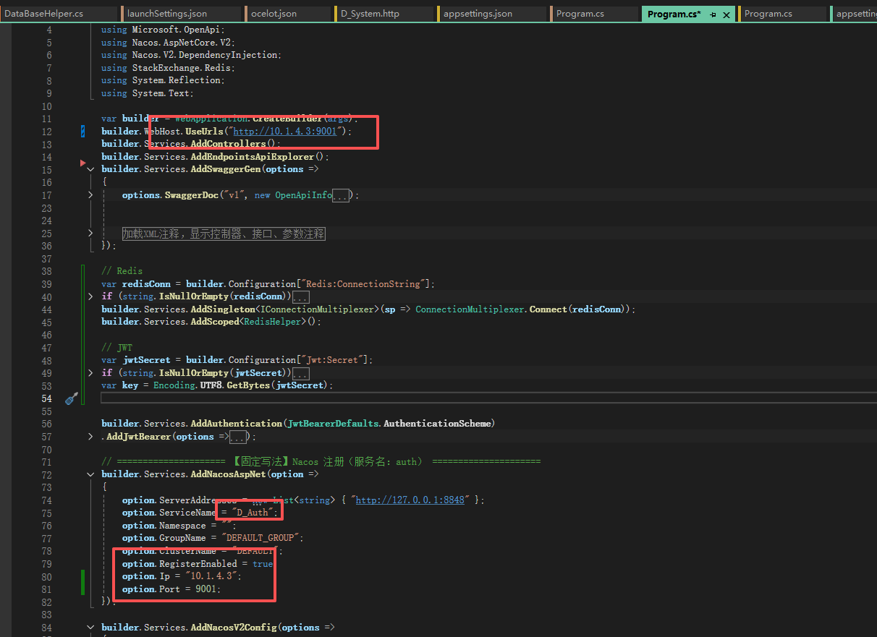Click using System.Reflection on line 8
This screenshot has width=877, height=637.
(163, 80)
